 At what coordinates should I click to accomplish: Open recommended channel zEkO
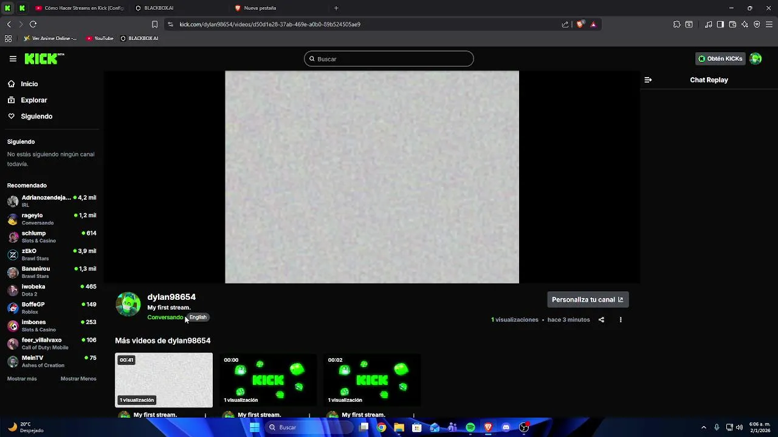click(x=52, y=255)
